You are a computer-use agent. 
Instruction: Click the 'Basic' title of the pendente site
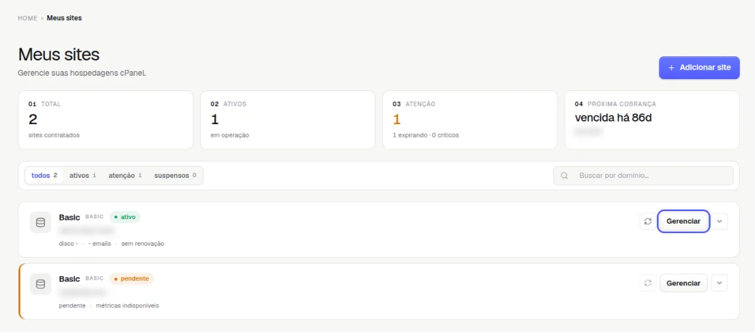point(70,279)
